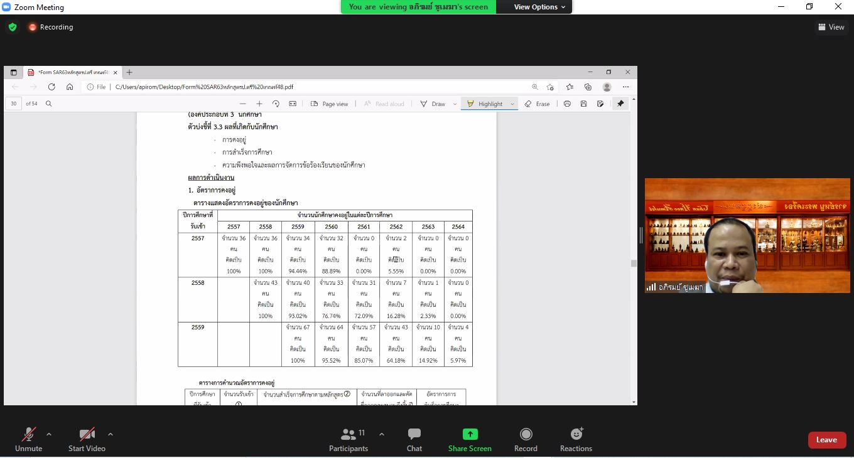The height and width of the screenshot is (458, 854).
Task: Click the zoom magnifier in address bar
Action: click(535, 87)
